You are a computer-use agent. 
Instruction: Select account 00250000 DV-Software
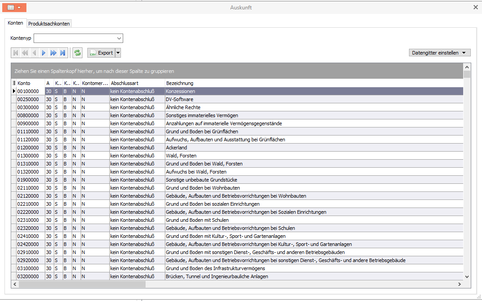237,99
